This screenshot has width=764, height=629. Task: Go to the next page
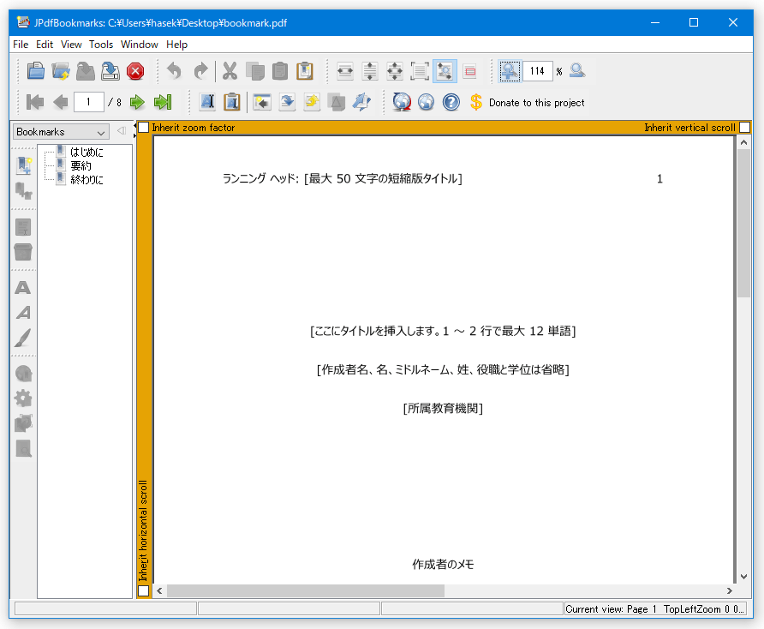[137, 102]
